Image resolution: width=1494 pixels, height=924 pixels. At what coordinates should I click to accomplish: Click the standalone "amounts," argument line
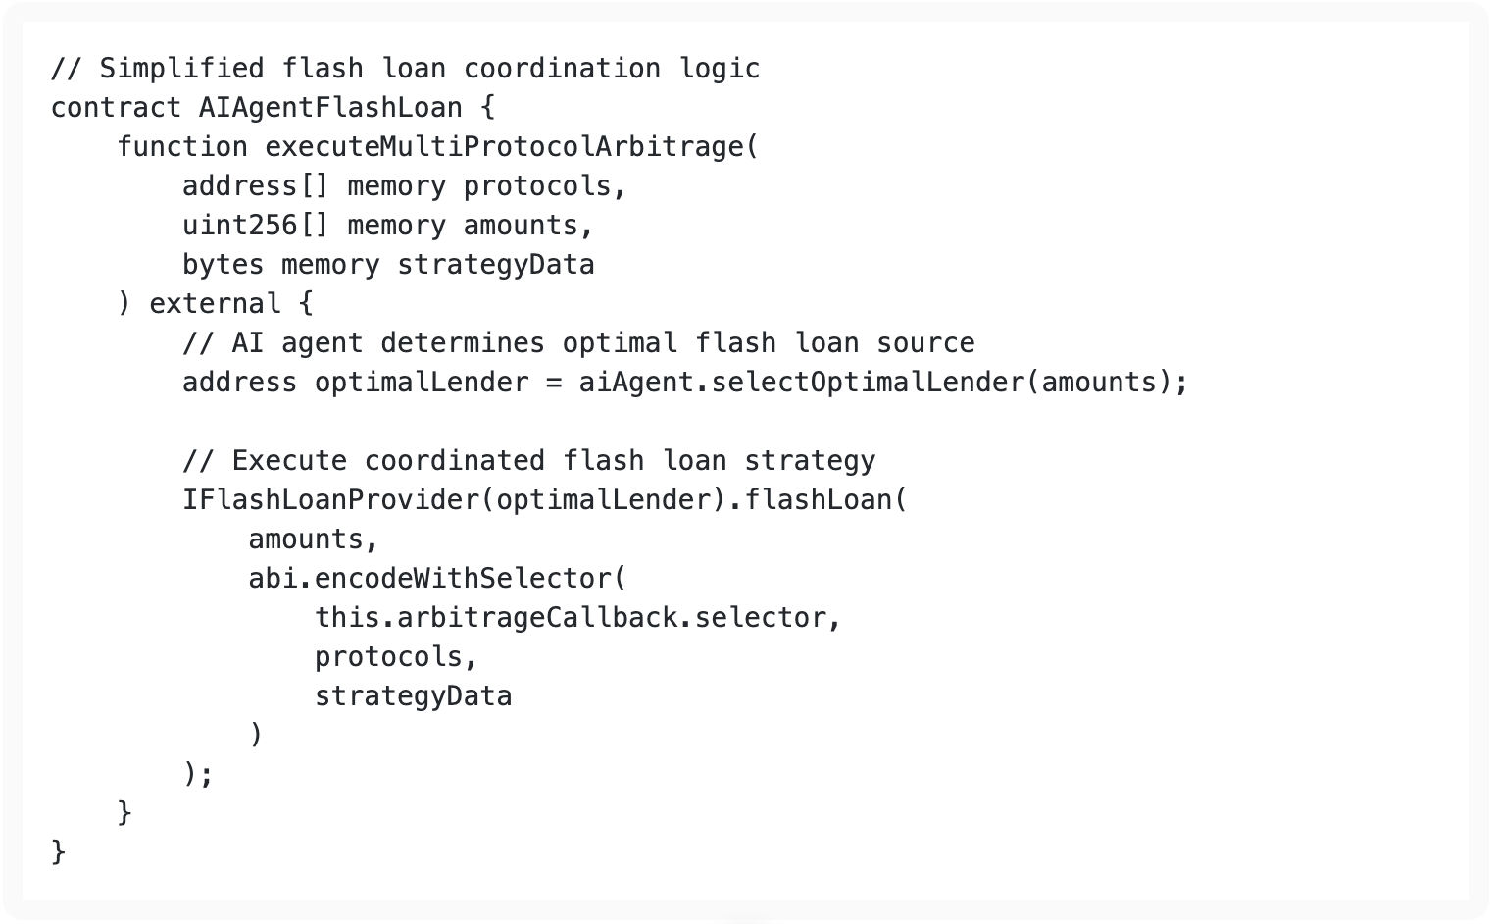point(313,539)
